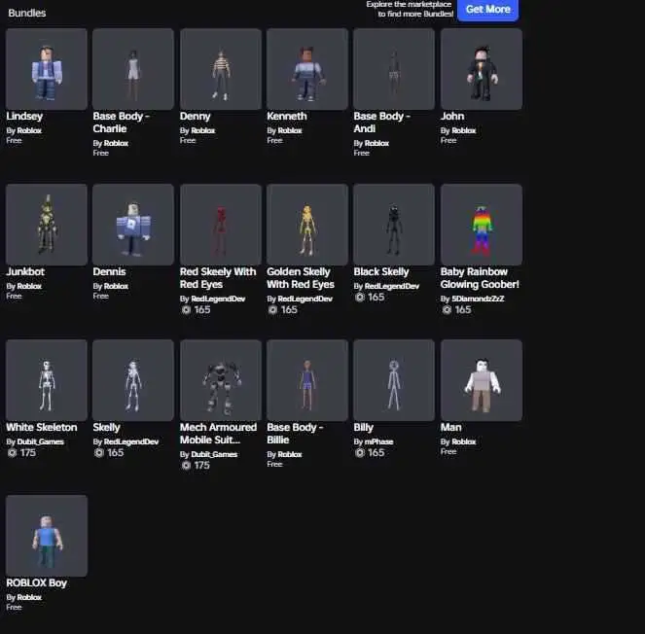Click Robux icon beside Red Skeely price
Image resolution: width=645 pixels, height=634 pixels.
pos(186,309)
